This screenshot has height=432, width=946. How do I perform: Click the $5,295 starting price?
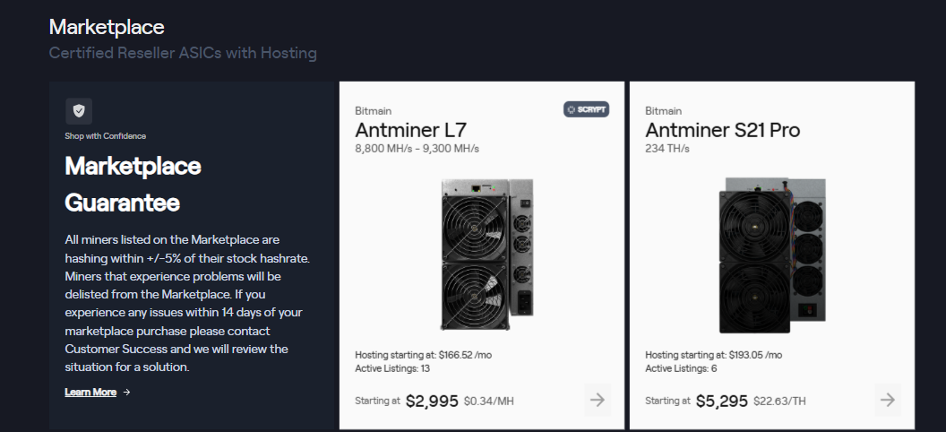click(722, 401)
